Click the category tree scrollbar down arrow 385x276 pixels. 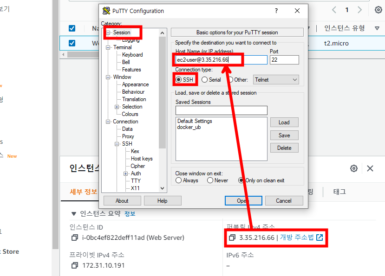[162, 188]
